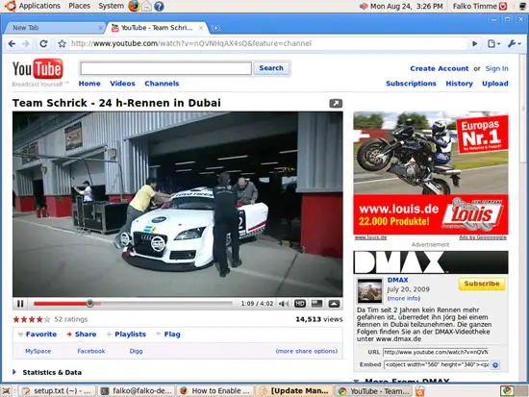Image resolution: width=529 pixels, height=397 pixels.
Task: Click DMAX uploader avatar thumbnail
Action: pos(369,290)
